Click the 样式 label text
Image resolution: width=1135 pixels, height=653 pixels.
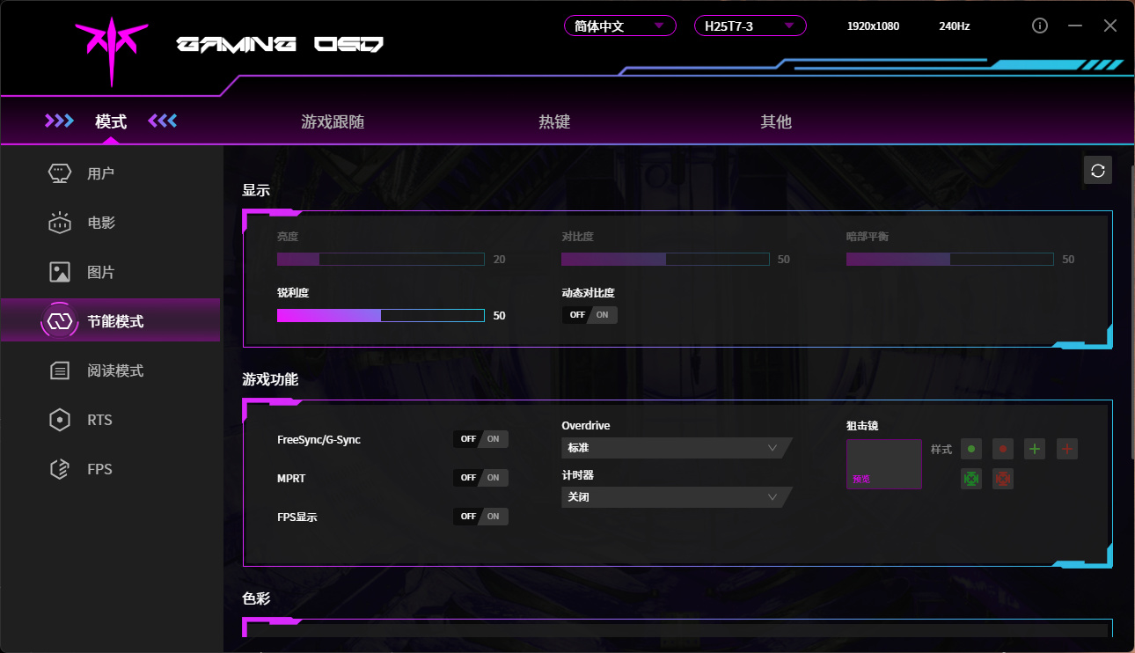pyautogui.click(x=941, y=450)
